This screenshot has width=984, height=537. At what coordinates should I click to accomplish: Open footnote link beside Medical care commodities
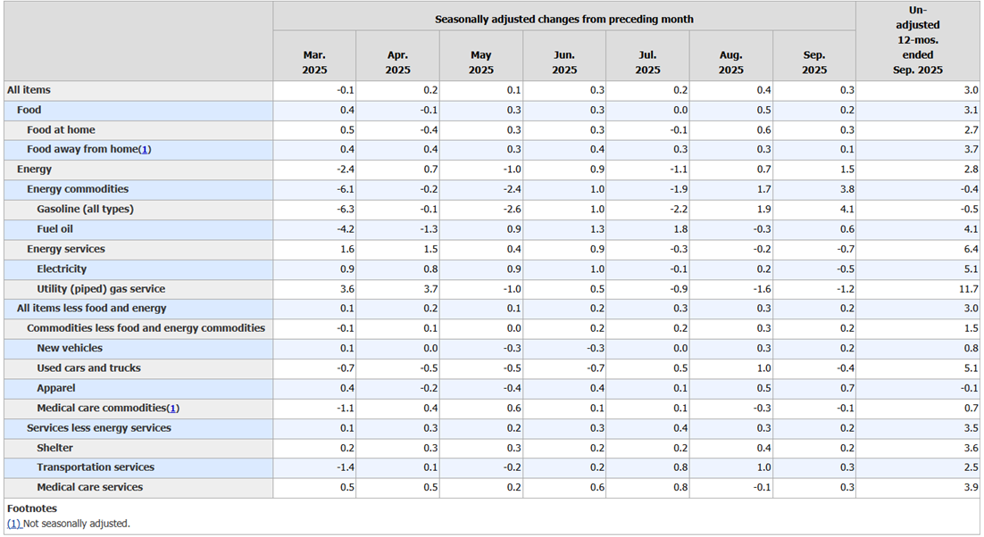[x=173, y=408]
